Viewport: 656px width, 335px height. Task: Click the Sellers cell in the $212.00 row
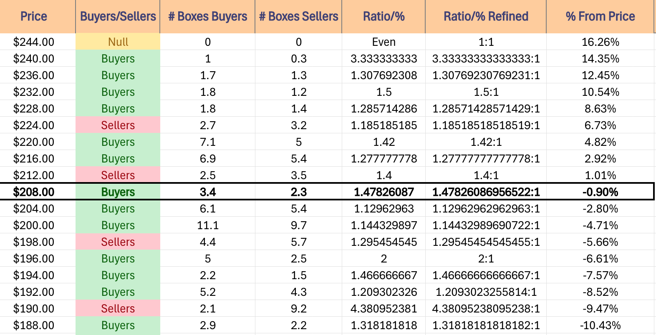pos(118,175)
